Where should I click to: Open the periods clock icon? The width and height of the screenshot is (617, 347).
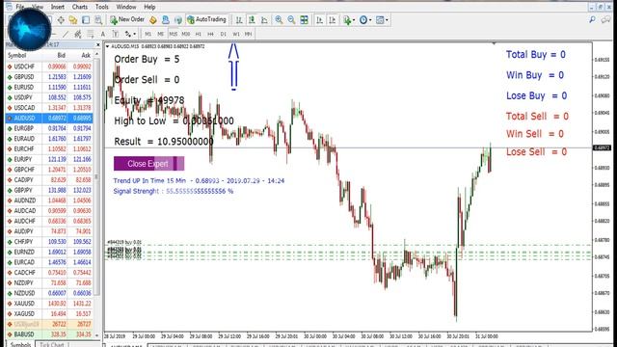point(363,19)
